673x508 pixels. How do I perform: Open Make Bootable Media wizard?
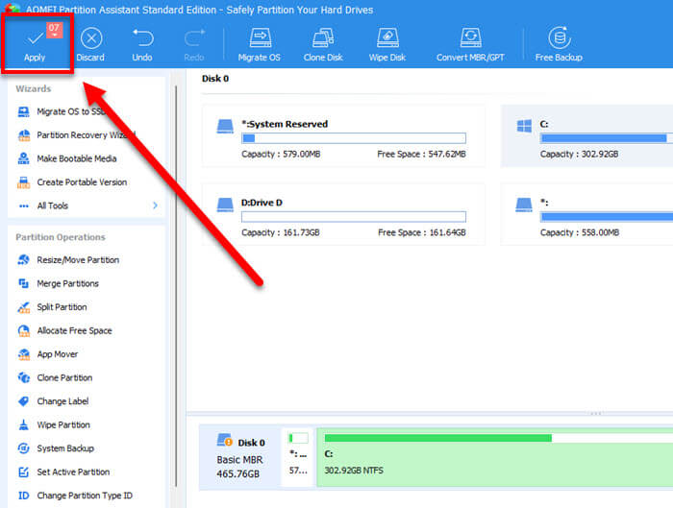click(x=67, y=158)
